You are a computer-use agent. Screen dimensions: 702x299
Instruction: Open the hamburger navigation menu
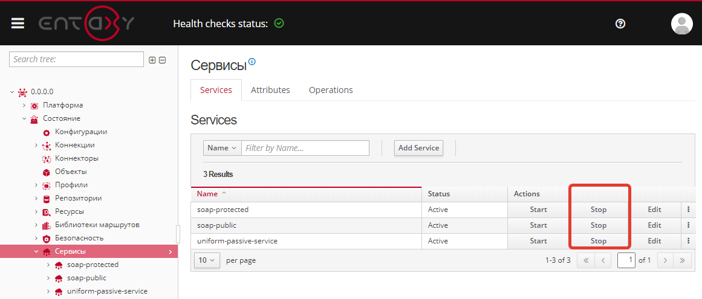point(18,24)
